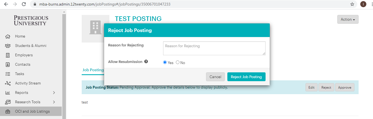Expand the Reports submenu

point(54,93)
